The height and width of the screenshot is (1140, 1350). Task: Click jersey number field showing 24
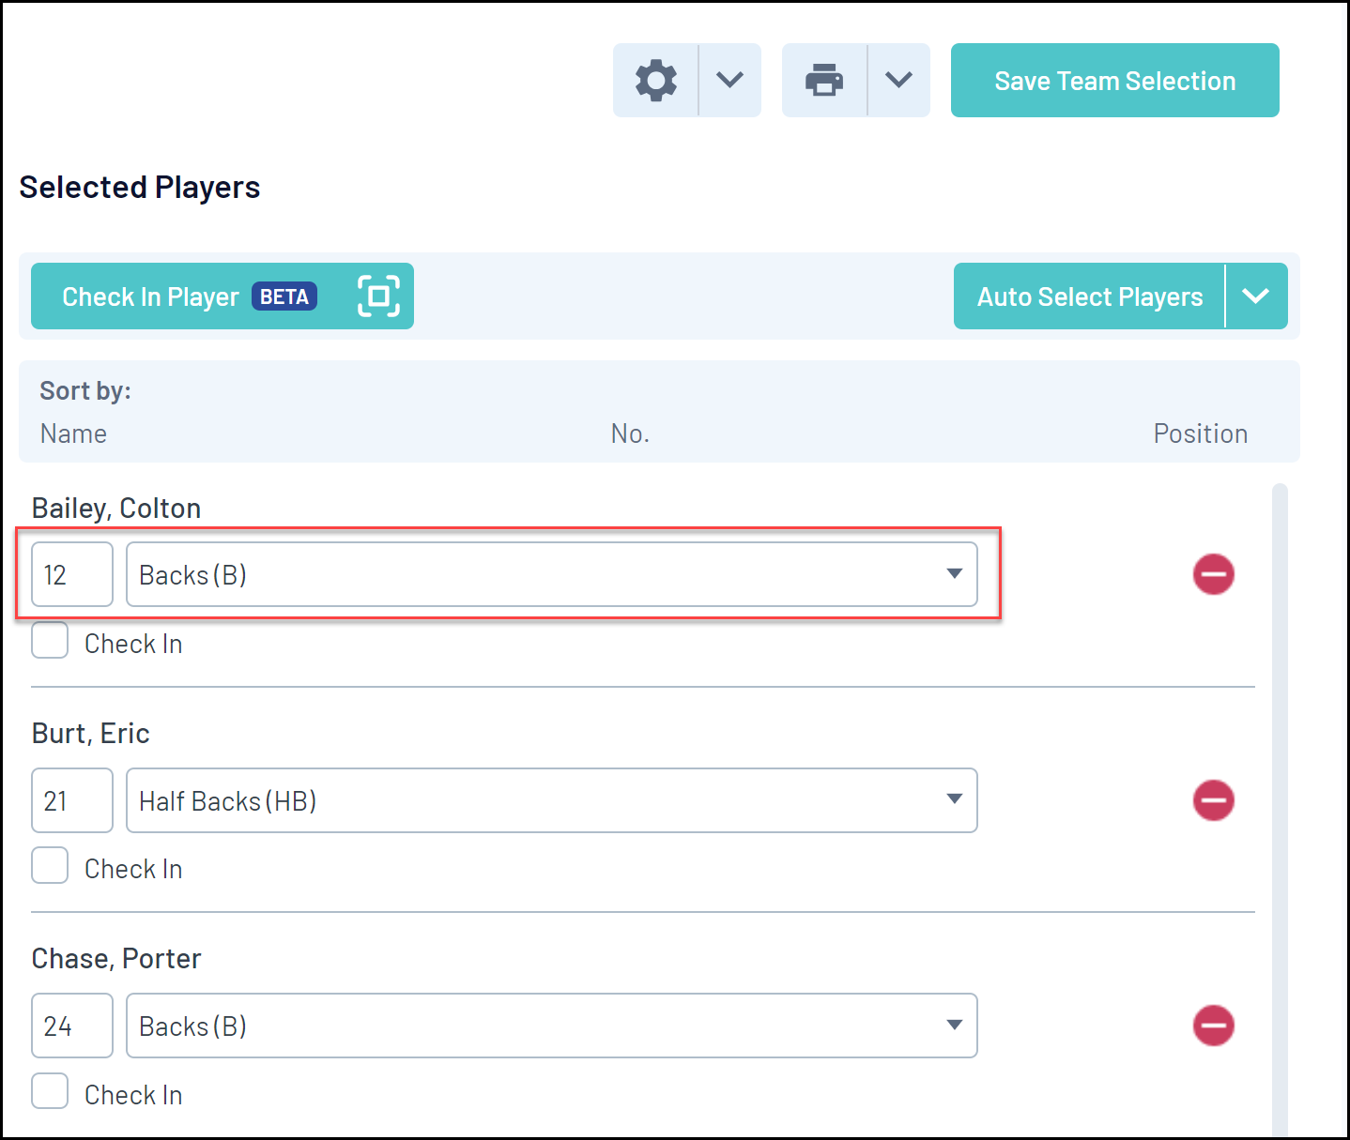pos(72,1026)
